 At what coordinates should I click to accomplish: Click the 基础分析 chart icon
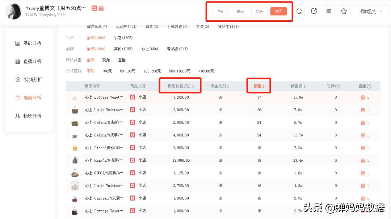point(17,44)
